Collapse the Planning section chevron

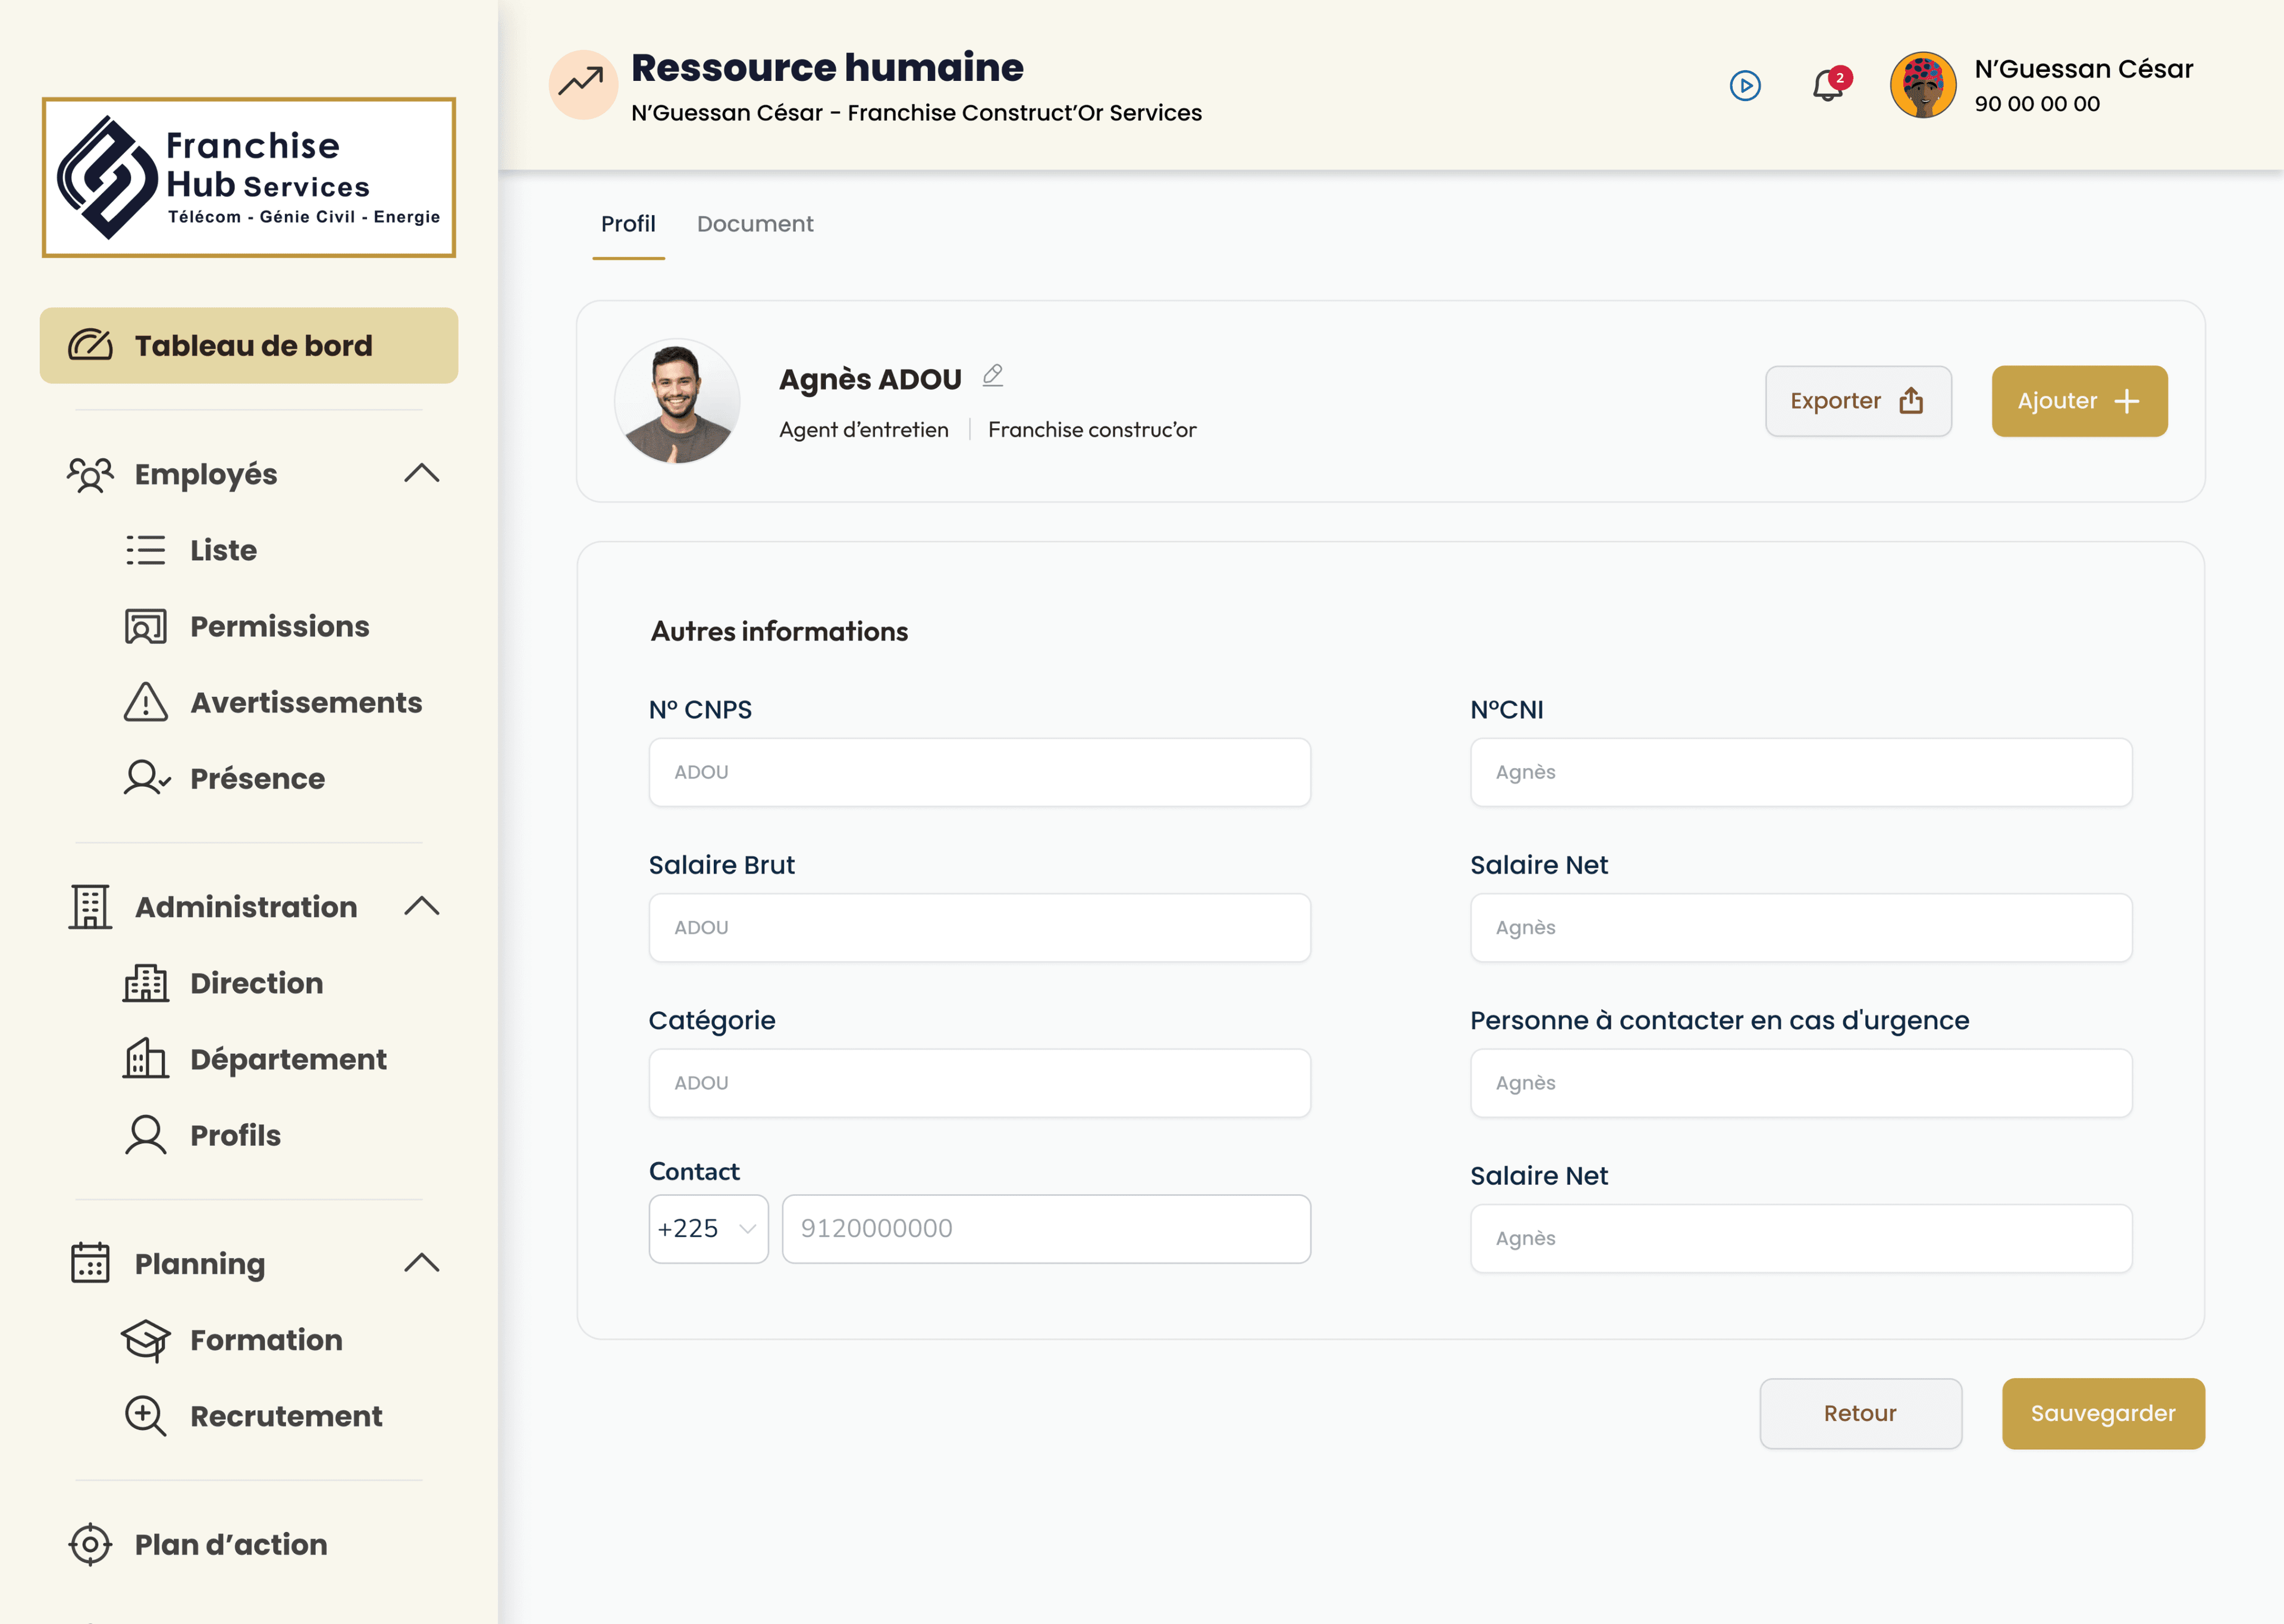coord(421,1263)
